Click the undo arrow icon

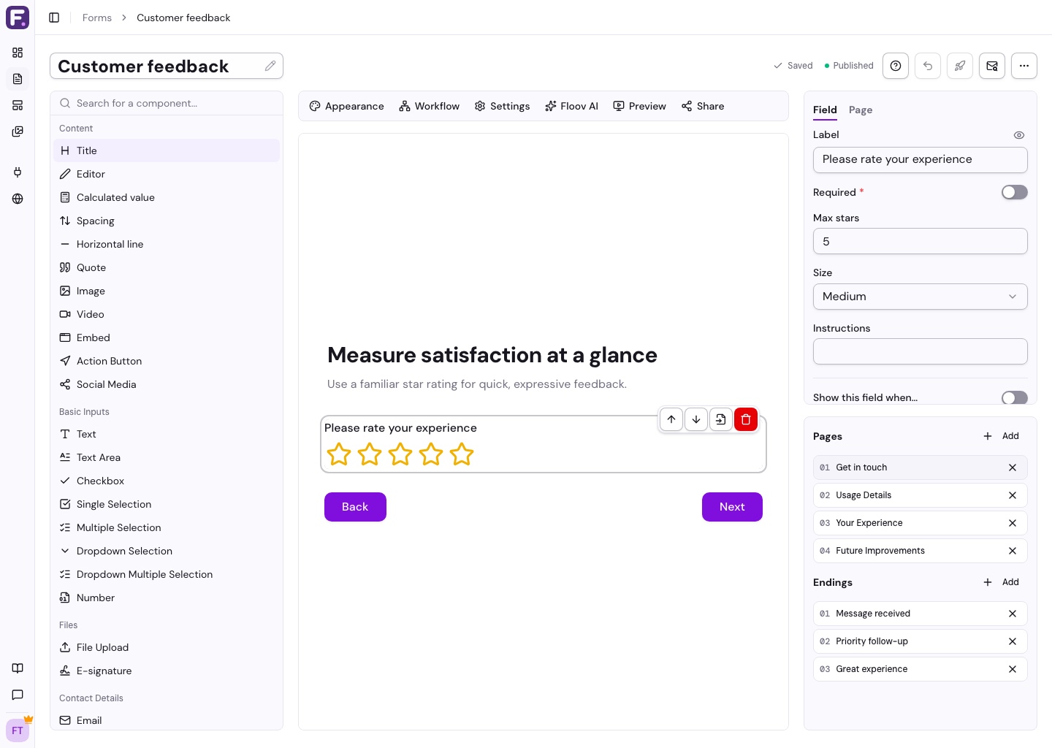928,66
